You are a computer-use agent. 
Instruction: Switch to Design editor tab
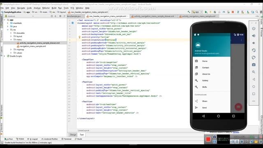(73, 134)
